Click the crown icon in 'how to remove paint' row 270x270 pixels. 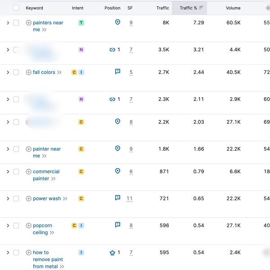click(x=112, y=253)
